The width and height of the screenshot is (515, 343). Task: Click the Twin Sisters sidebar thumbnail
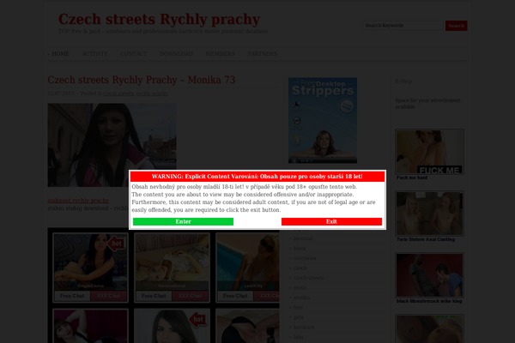[430, 214]
